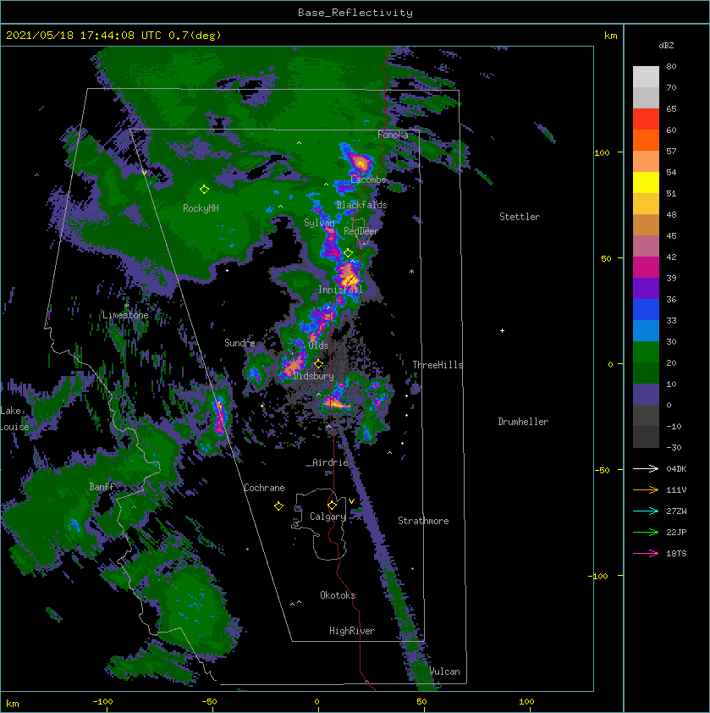
Task: Click the dBZ legend heading
Action: pyautogui.click(x=666, y=46)
